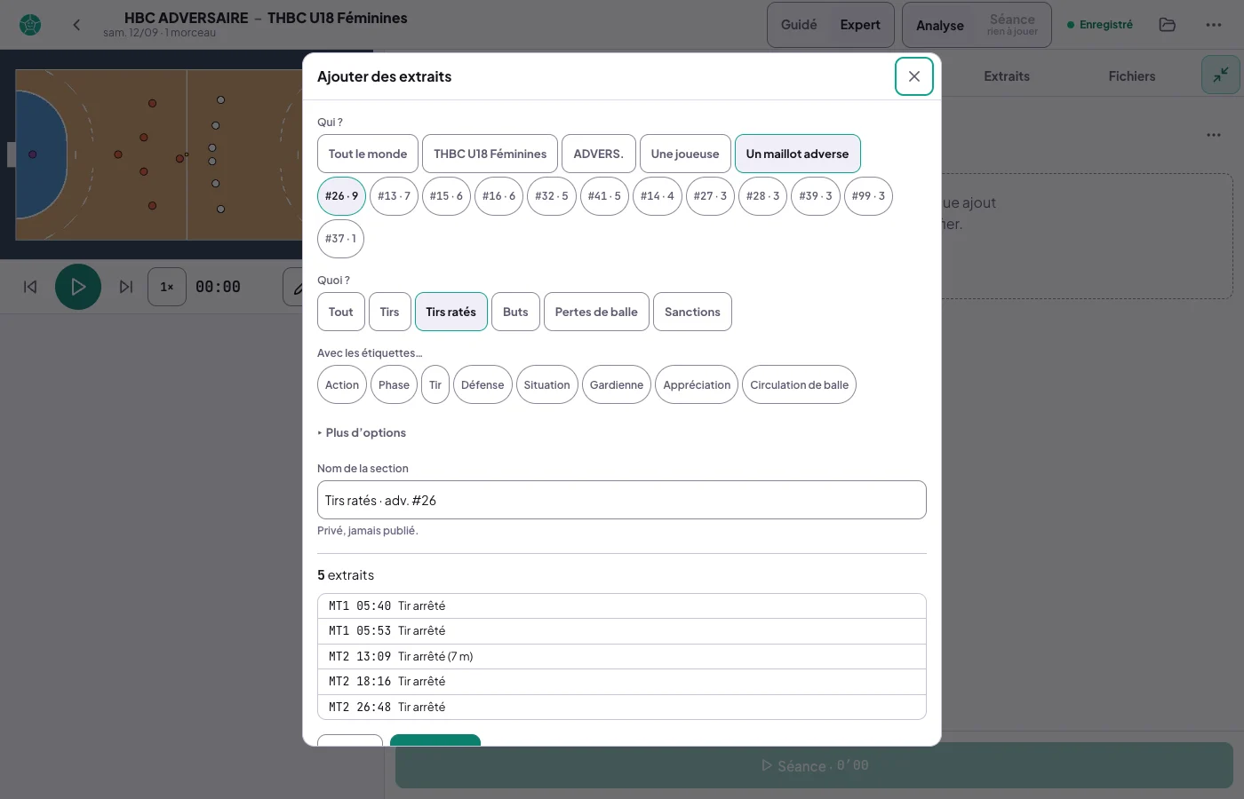Open the Circulation de balle tag selector
This screenshot has width=1244, height=799.
pyautogui.click(x=799, y=384)
